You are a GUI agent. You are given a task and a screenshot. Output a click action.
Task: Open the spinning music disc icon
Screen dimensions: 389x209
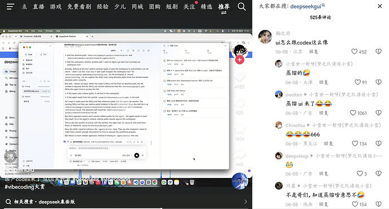click(240, 181)
